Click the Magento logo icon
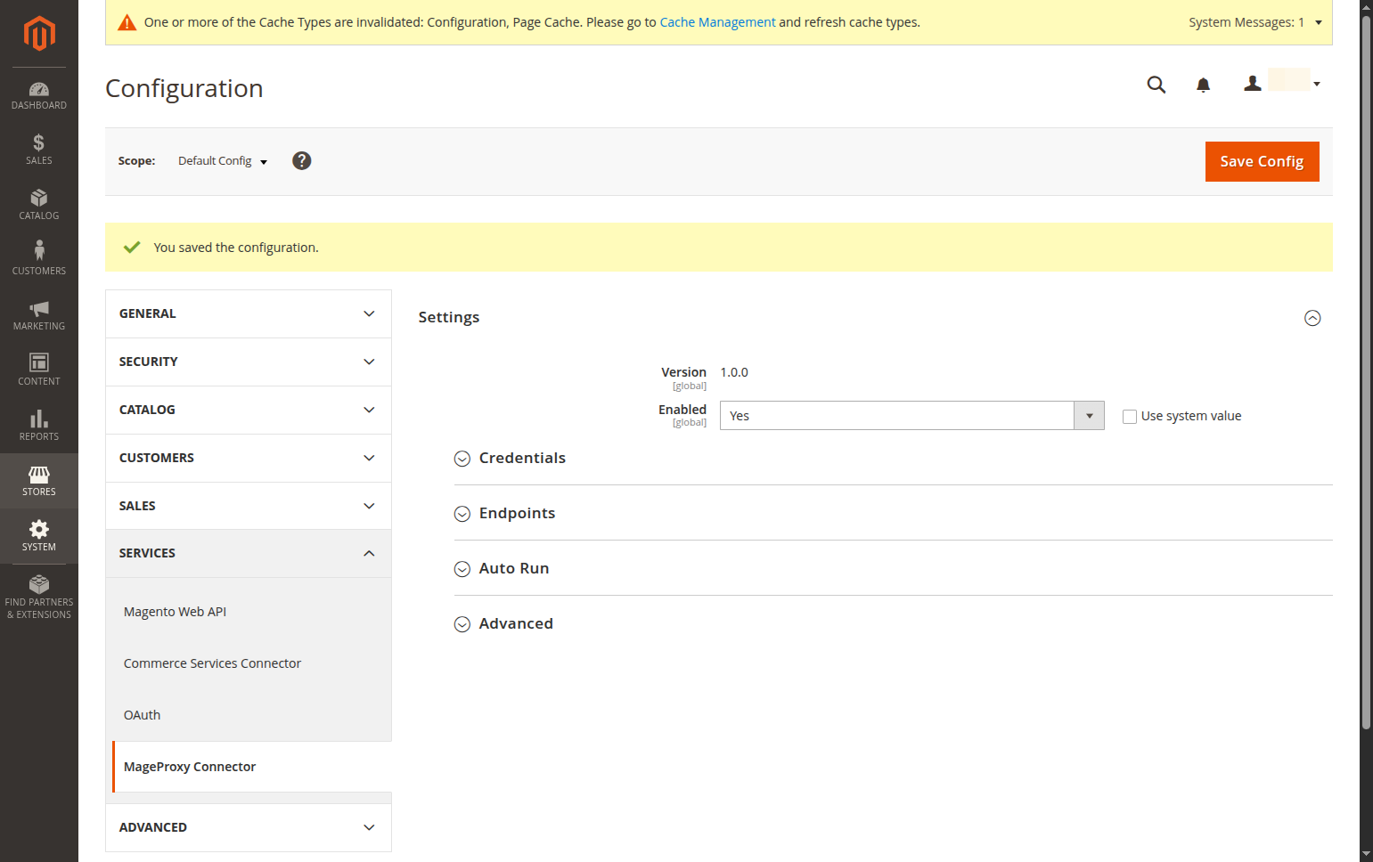Image resolution: width=1373 pixels, height=862 pixels. coord(39,34)
